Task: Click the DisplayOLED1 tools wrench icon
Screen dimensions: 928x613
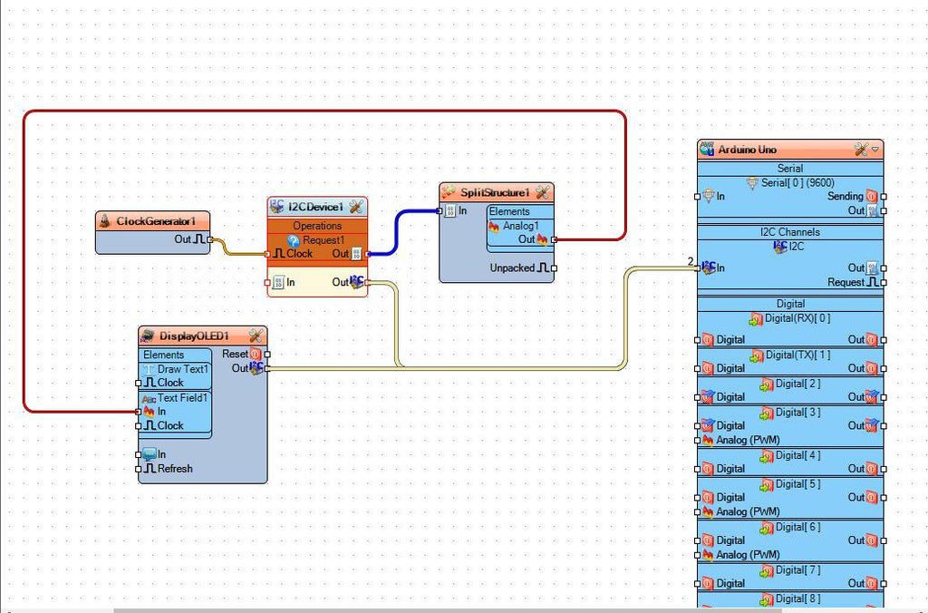Action: point(256,336)
